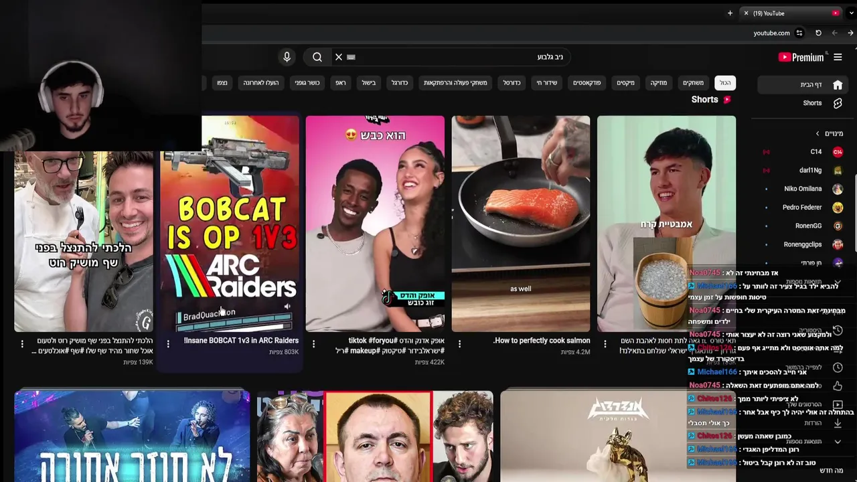Click the home icon next to דף הבית
Screen dimensions: 857x482
coord(838,85)
